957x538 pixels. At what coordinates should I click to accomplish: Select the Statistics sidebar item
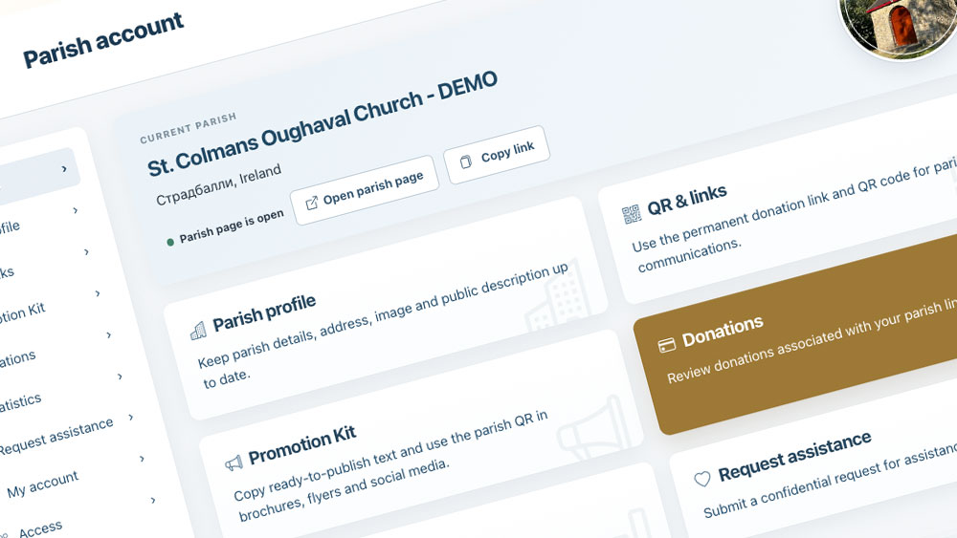[x=19, y=402]
